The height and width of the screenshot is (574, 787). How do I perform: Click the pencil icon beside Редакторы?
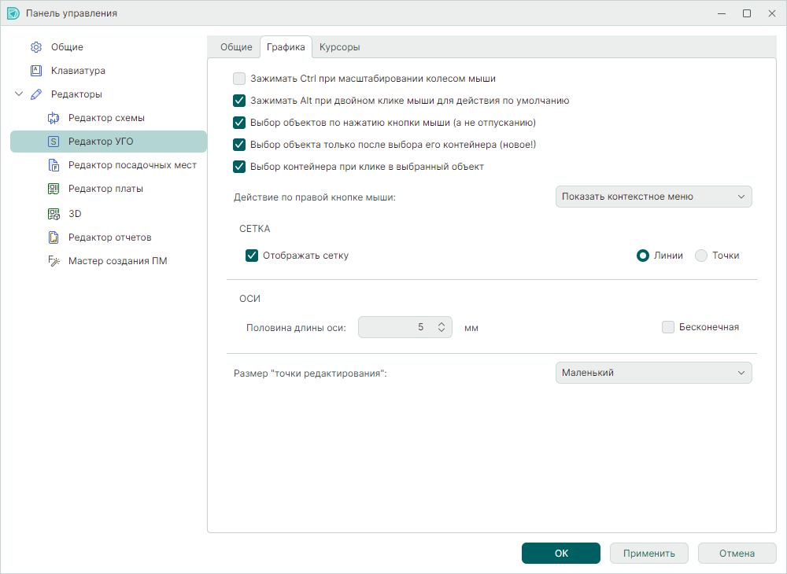click(36, 94)
